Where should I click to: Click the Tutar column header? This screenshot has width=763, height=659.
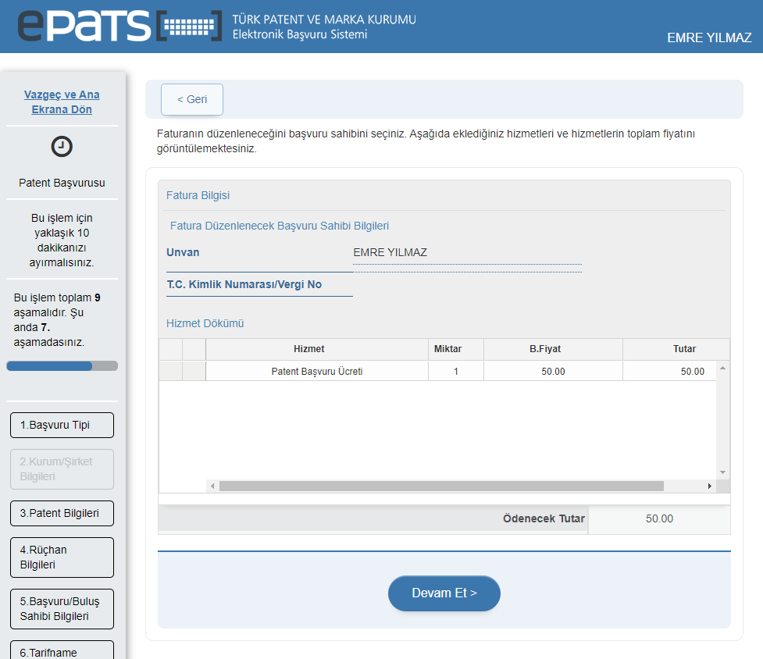(x=676, y=349)
